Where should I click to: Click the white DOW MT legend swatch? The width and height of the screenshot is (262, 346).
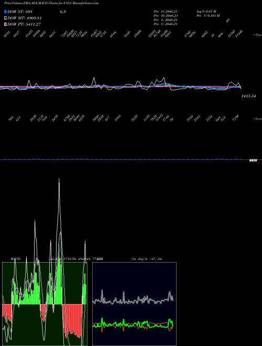(x=6, y=18)
